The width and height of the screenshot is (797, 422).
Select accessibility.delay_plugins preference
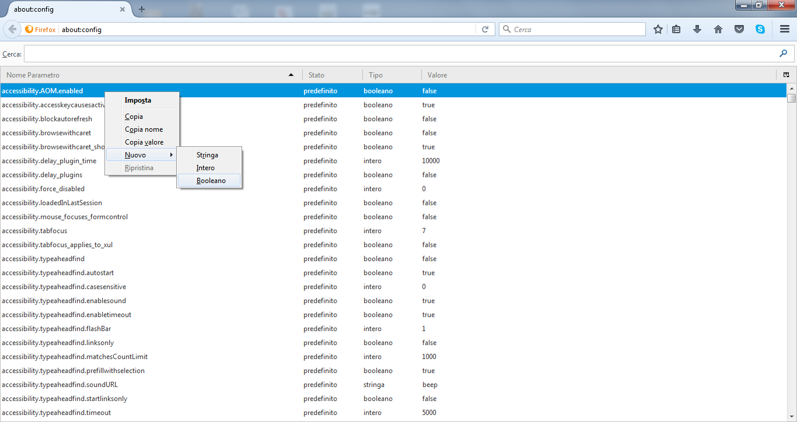coord(393,175)
